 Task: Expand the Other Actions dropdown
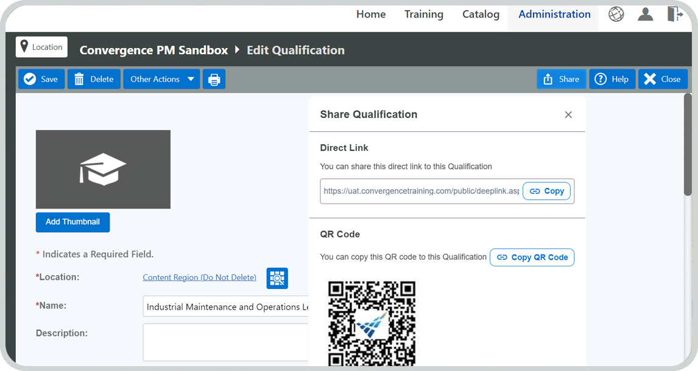click(x=161, y=79)
